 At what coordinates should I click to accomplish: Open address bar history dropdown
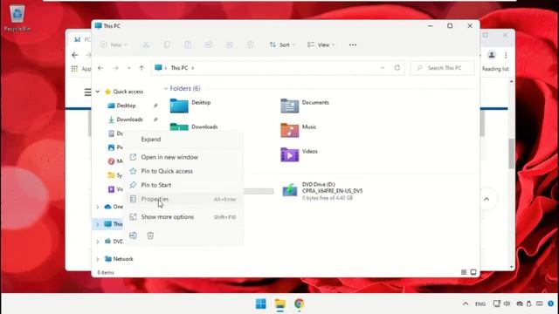383,68
